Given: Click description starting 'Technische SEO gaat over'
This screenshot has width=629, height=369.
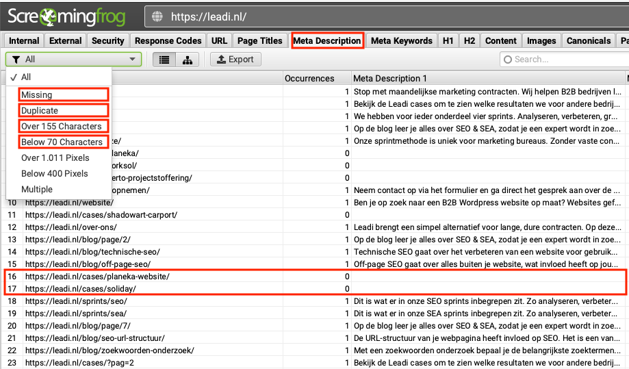Looking at the screenshot, I should (x=485, y=252).
